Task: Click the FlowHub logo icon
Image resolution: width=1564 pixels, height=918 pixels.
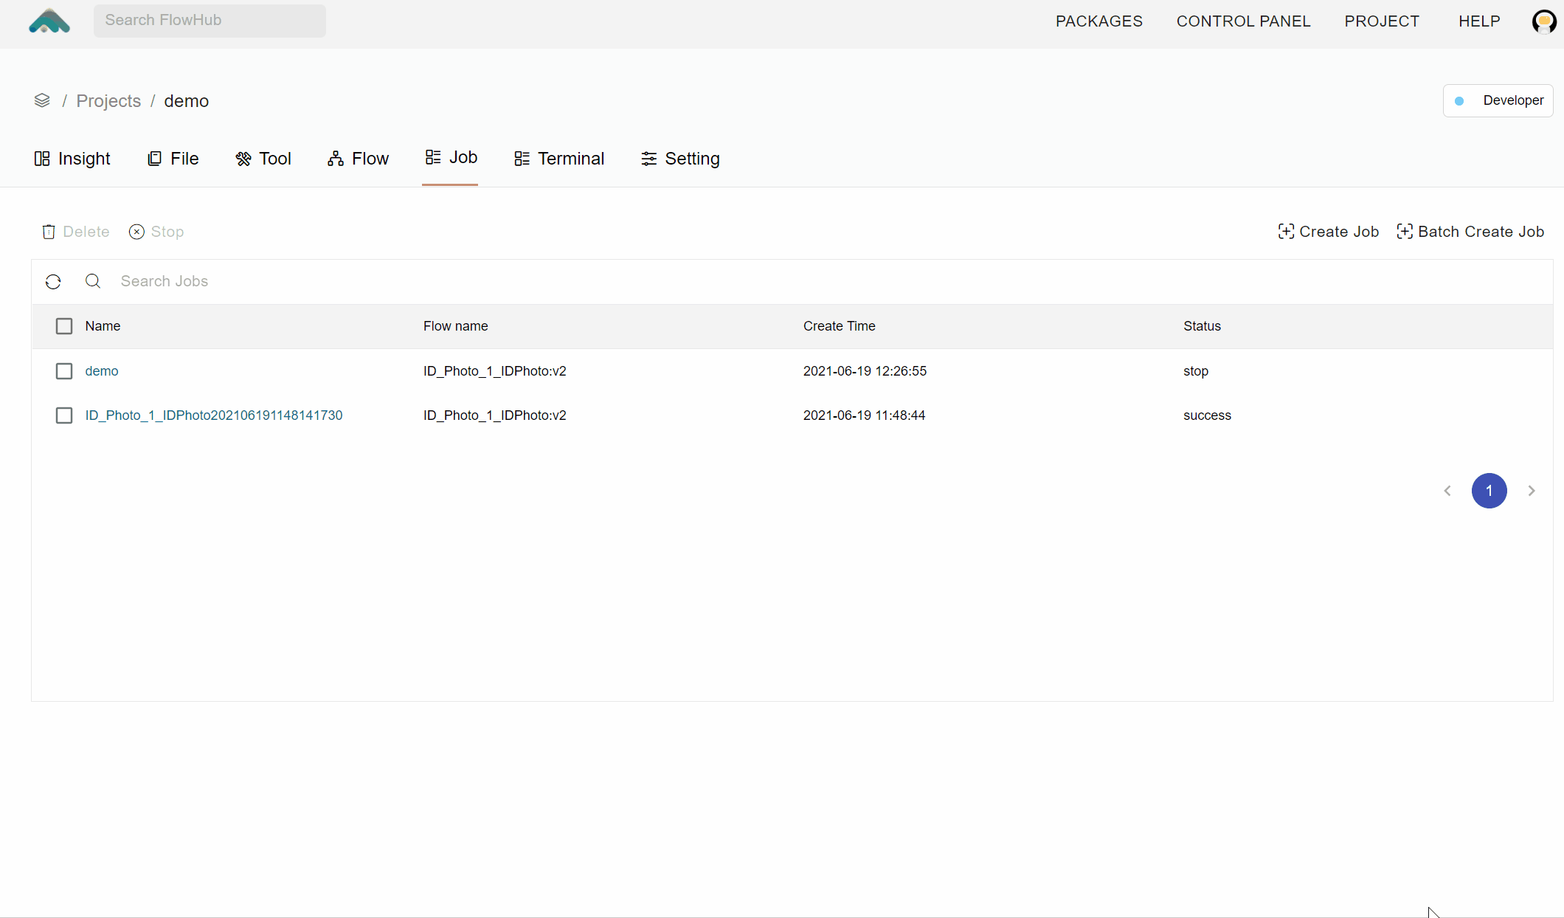Action: pyautogui.click(x=49, y=21)
